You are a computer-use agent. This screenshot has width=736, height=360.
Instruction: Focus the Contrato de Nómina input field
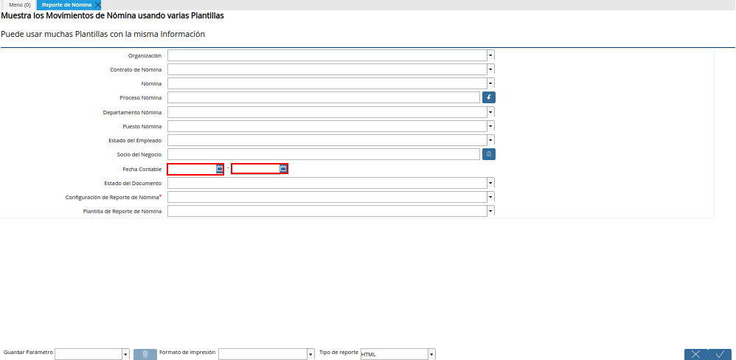tap(327, 69)
